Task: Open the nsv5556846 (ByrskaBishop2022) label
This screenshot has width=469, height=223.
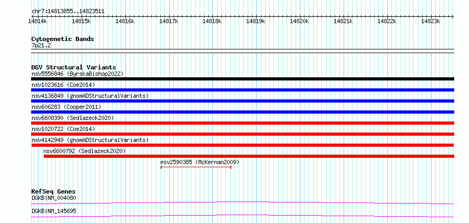Action: pos(77,74)
